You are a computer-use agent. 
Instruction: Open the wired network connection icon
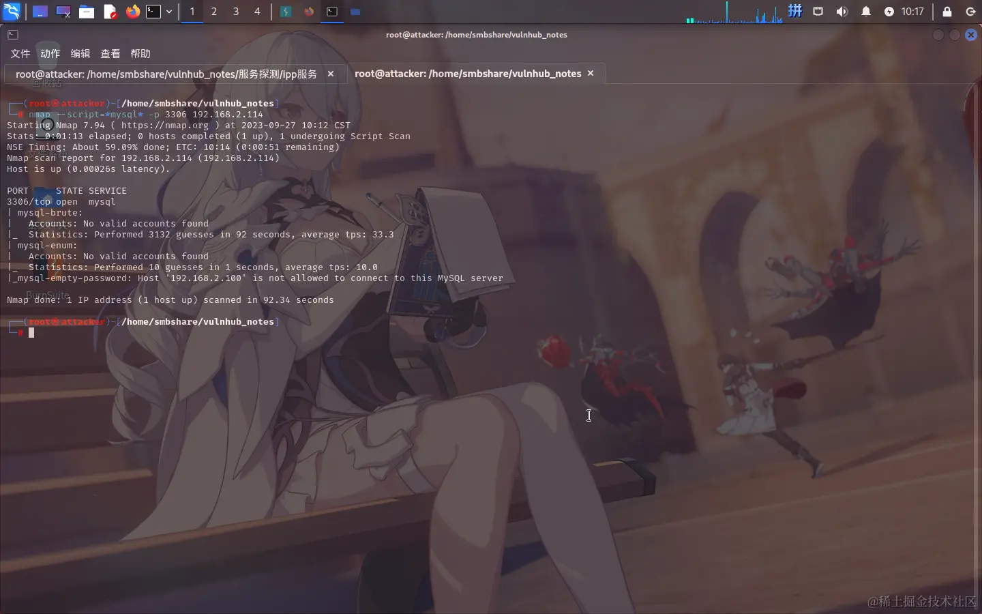tap(818, 12)
